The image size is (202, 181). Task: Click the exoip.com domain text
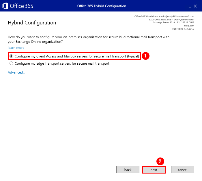(189, 26)
